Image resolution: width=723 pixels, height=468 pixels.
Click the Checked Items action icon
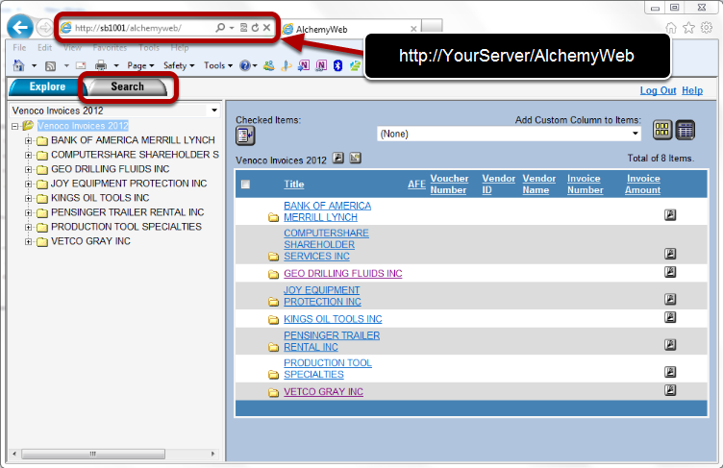245,135
